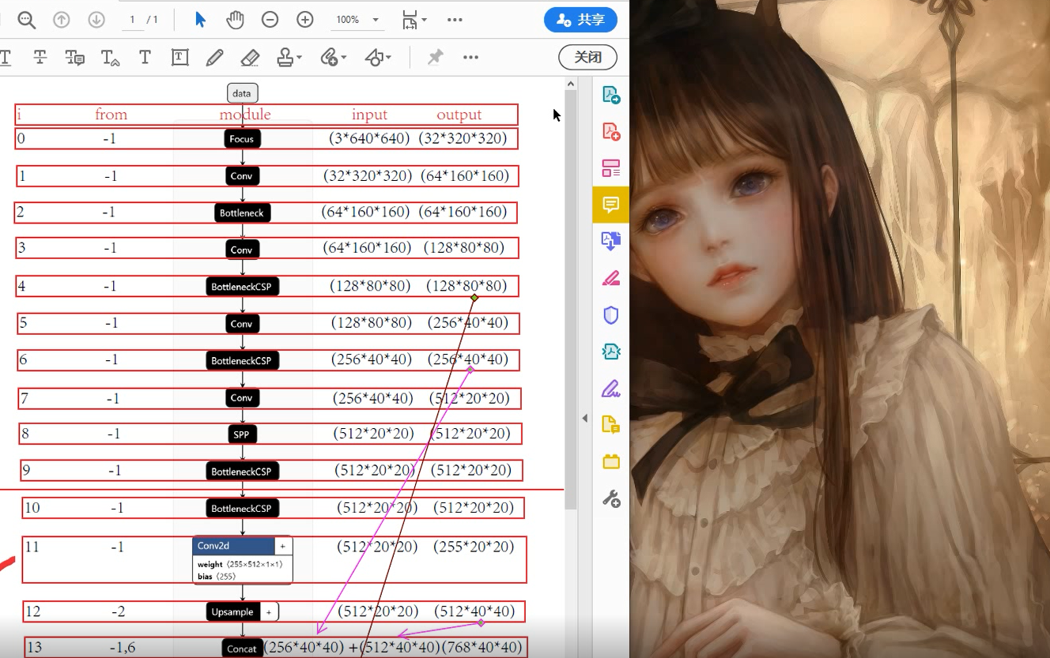Open pink Redact pen tool in sidebar
Screen dimensions: 1050x658
pos(611,278)
